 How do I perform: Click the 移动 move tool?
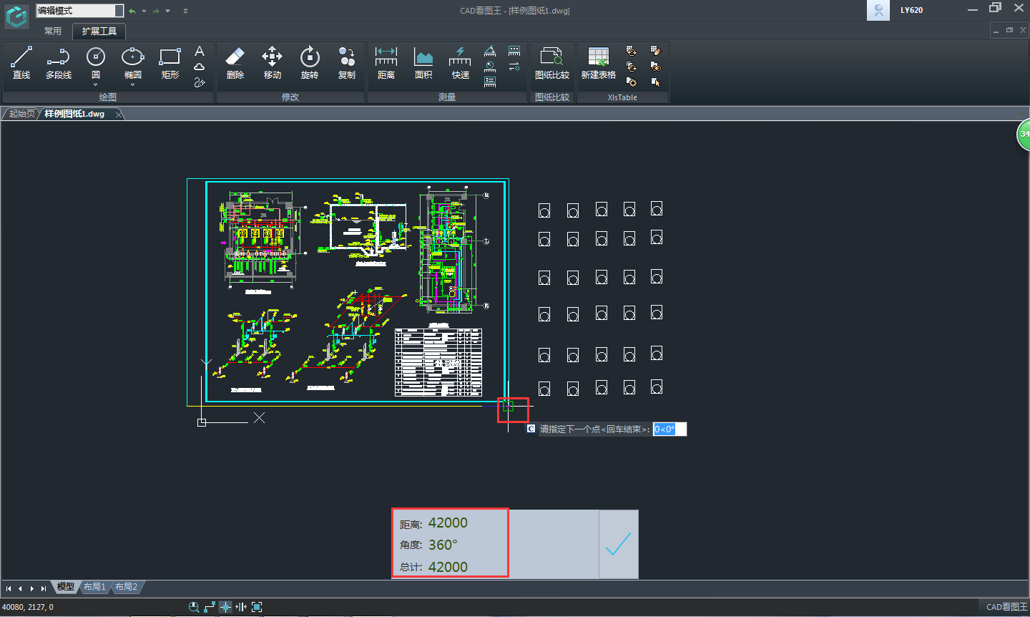(x=272, y=63)
